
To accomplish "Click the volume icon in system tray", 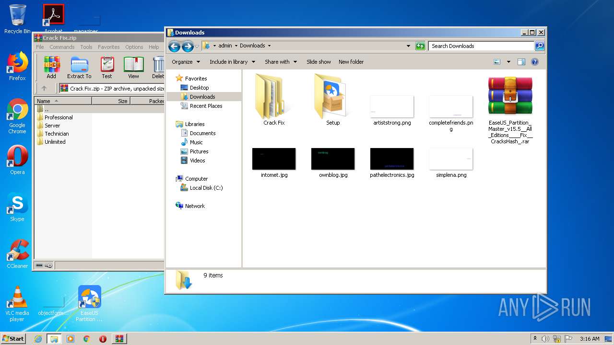I will (545, 339).
